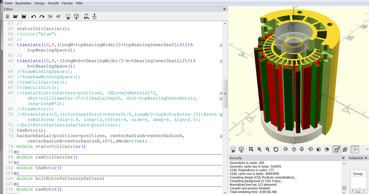Zoom in on the 3D view
The image size is (369, 194).
tap(260, 149)
